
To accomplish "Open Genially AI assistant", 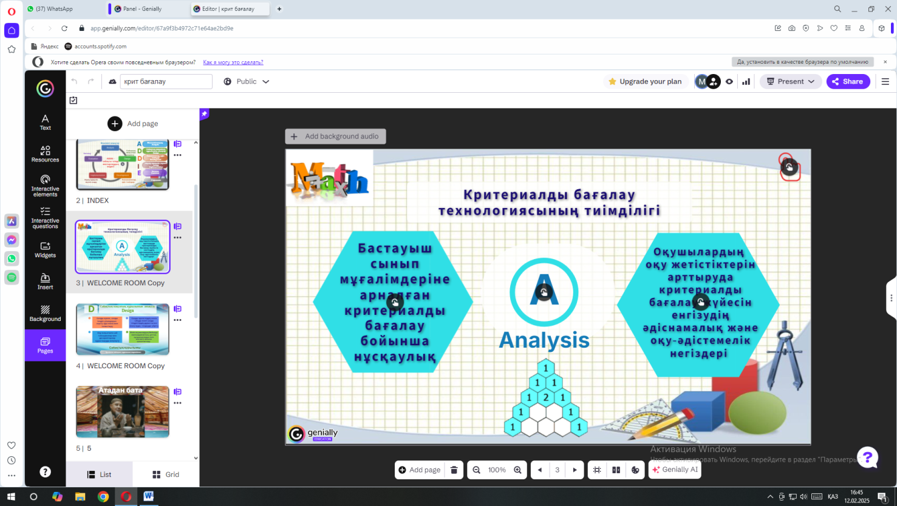I will [675, 470].
